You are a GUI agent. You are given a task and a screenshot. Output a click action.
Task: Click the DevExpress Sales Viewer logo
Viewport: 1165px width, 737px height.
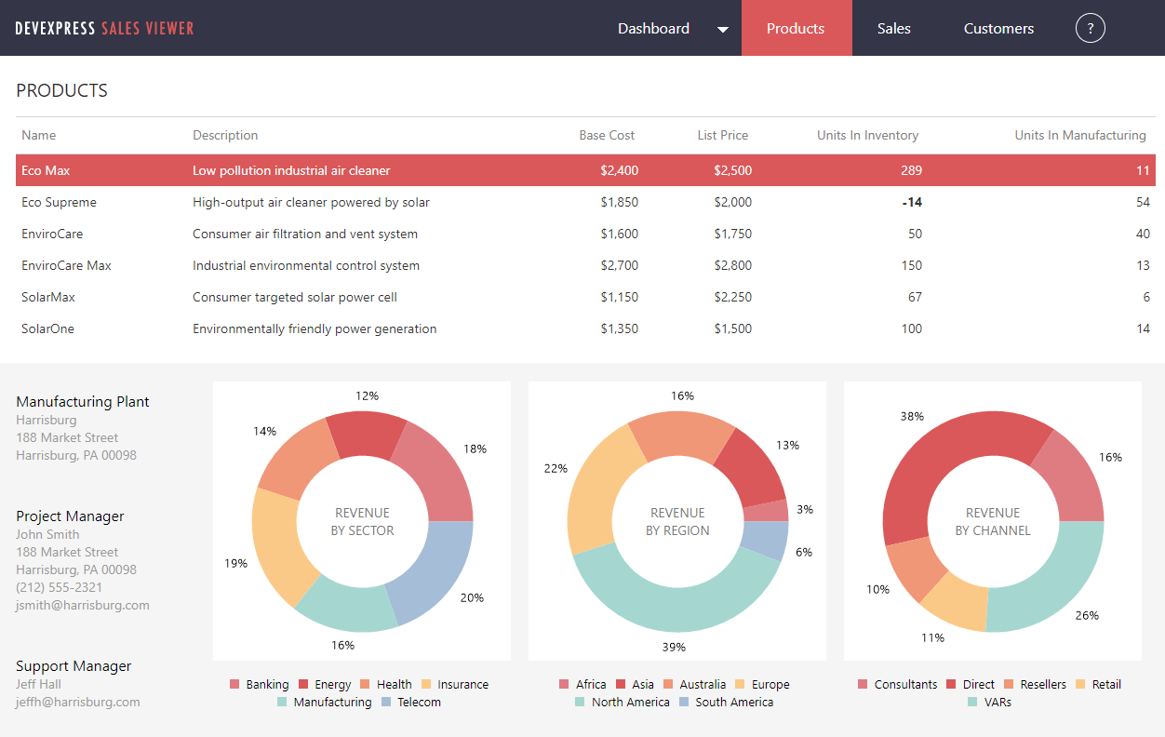point(102,27)
